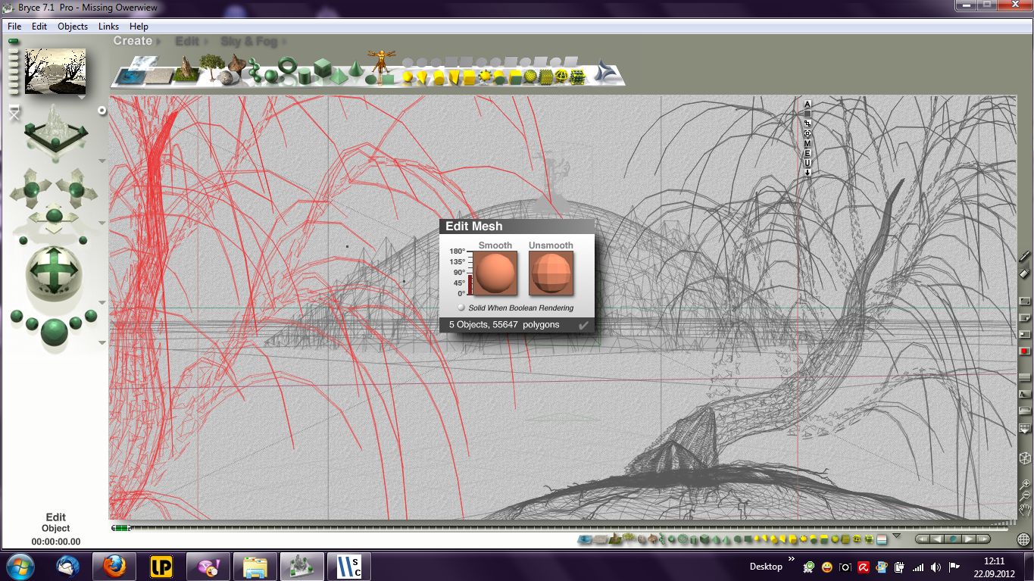Create a torus primitive

(287, 66)
